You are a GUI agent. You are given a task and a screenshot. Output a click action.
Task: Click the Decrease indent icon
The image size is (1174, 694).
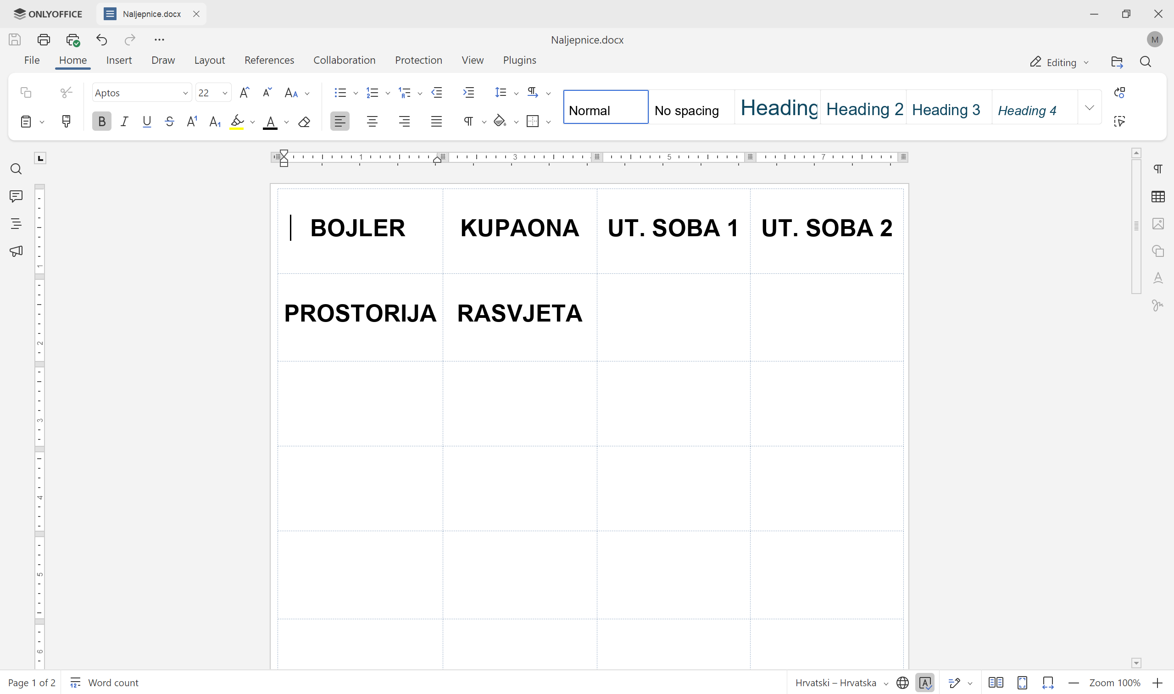coord(436,93)
